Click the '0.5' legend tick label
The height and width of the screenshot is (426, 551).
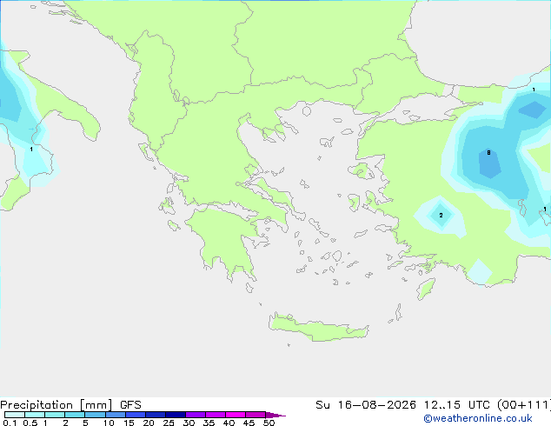[x=30, y=423]
